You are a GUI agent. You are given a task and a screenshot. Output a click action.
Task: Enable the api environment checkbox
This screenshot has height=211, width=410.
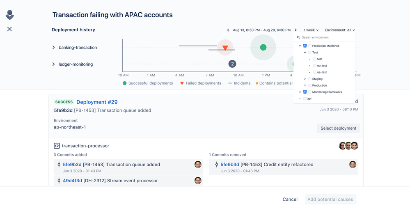pyautogui.click(x=305, y=99)
